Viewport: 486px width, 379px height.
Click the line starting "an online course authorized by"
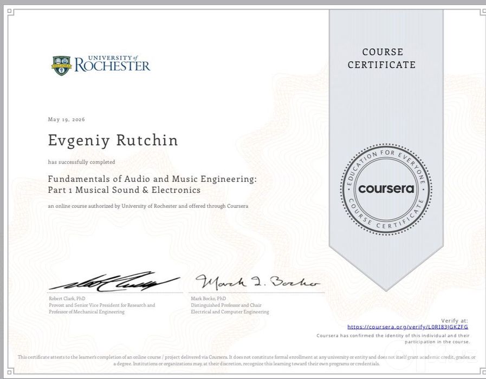click(148, 206)
